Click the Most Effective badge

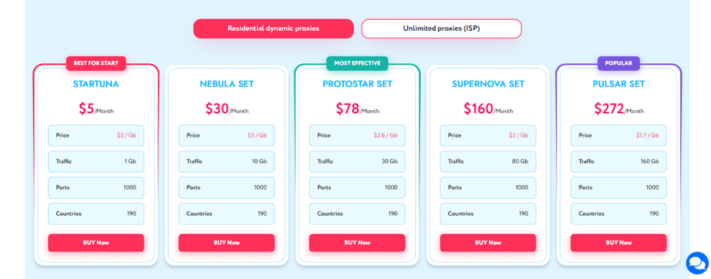coord(357,63)
